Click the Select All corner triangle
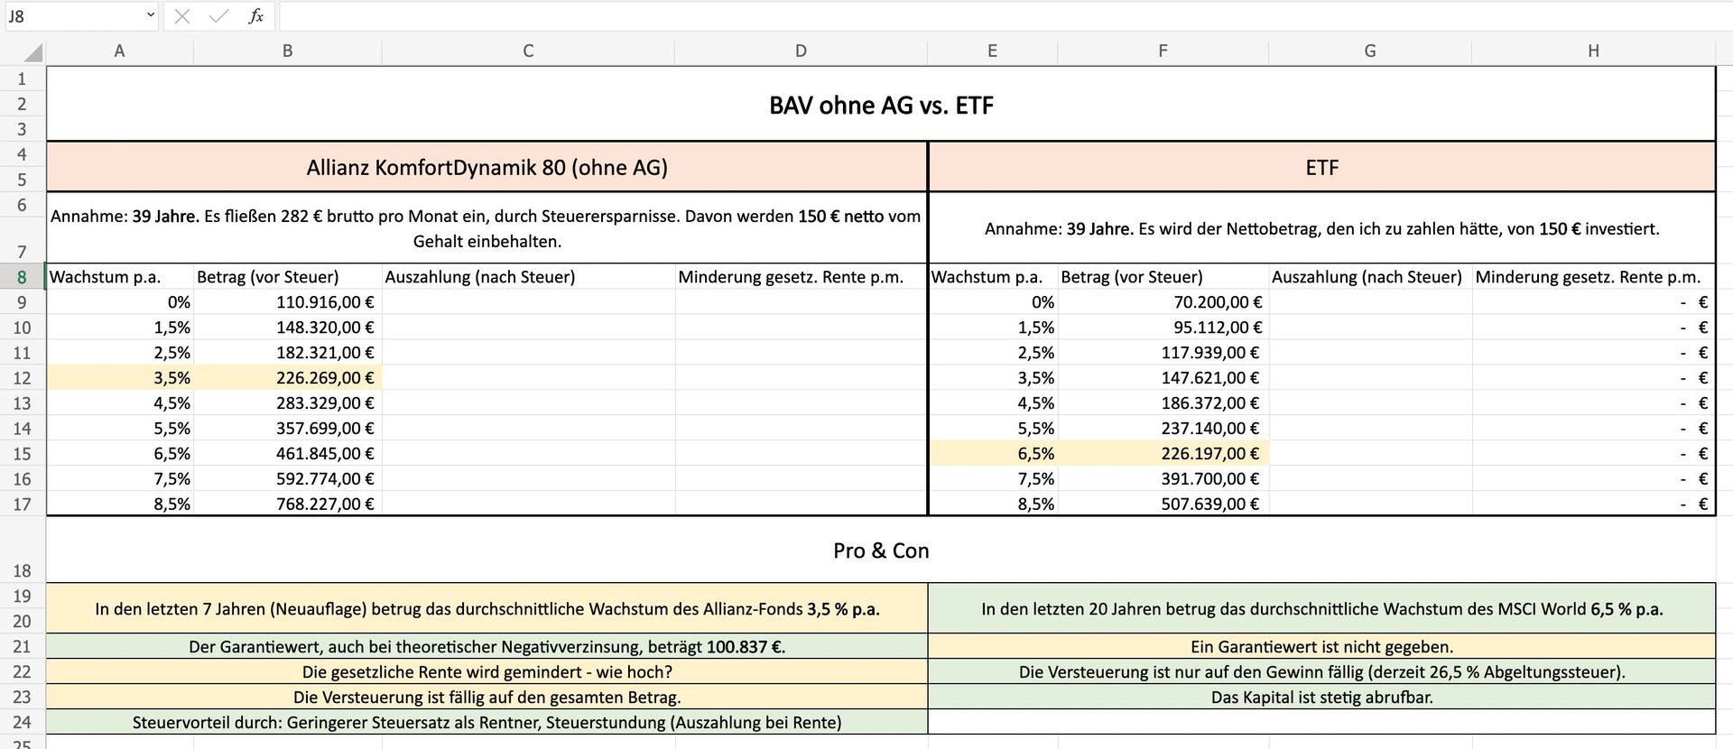Screen dimensions: 1733x749 pos(32,52)
